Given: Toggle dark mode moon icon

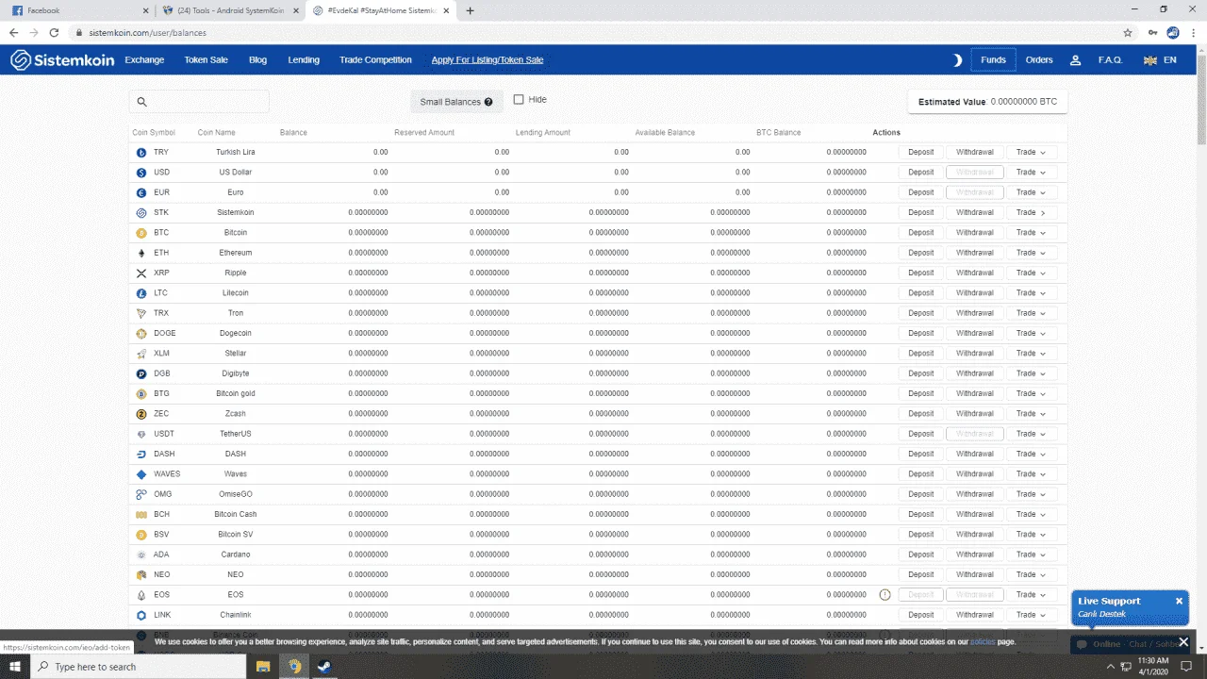Looking at the screenshot, I should [957, 60].
